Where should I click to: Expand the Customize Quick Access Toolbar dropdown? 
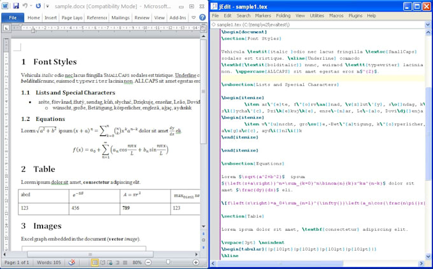pos(47,6)
